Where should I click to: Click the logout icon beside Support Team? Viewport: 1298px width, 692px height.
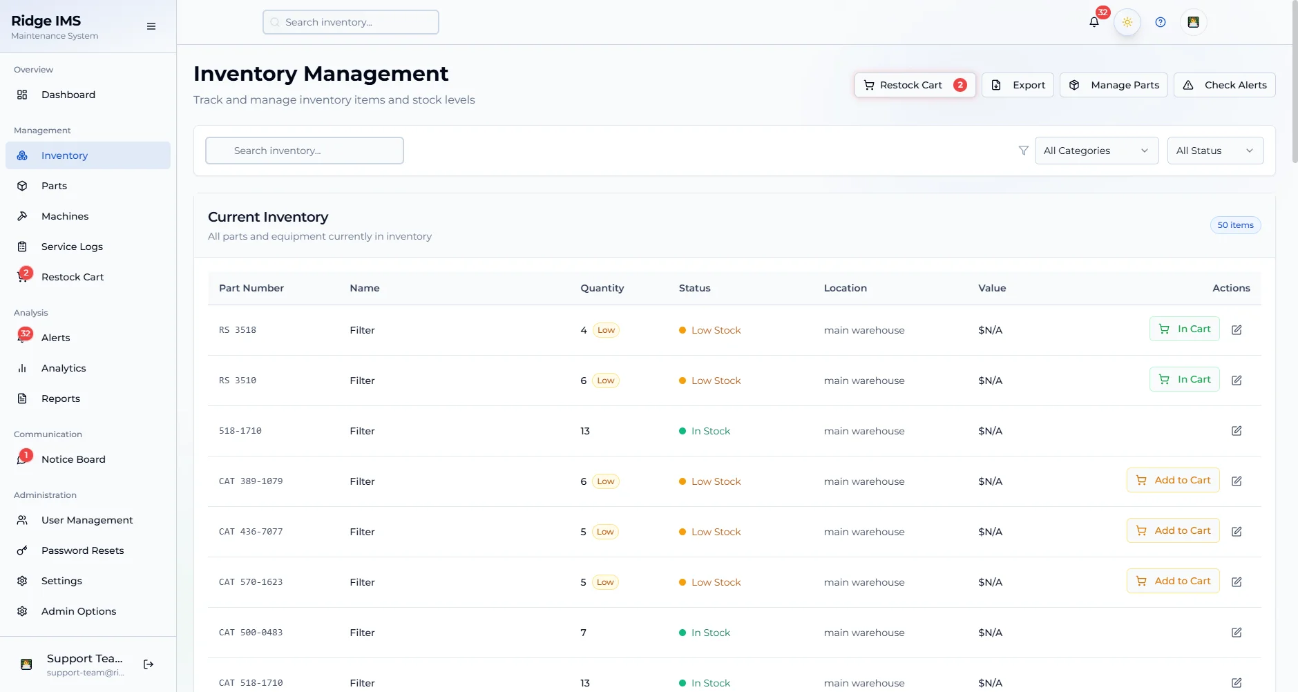(x=149, y=664)
